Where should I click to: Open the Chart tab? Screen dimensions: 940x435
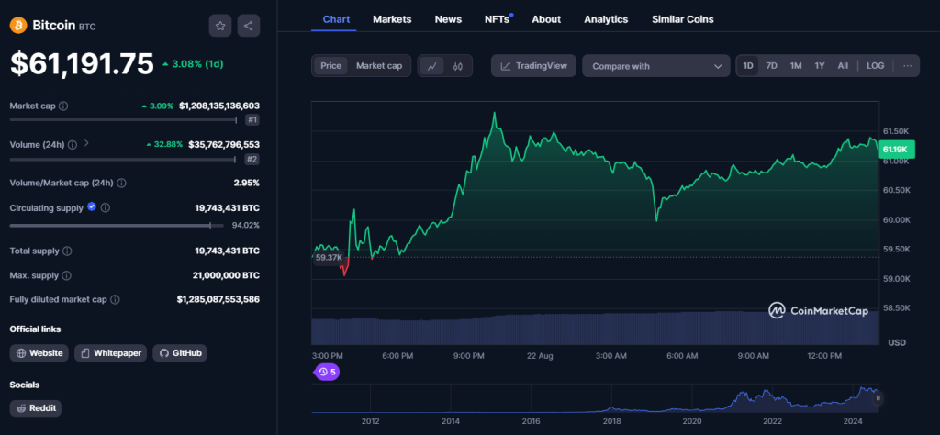pos(336,19)
